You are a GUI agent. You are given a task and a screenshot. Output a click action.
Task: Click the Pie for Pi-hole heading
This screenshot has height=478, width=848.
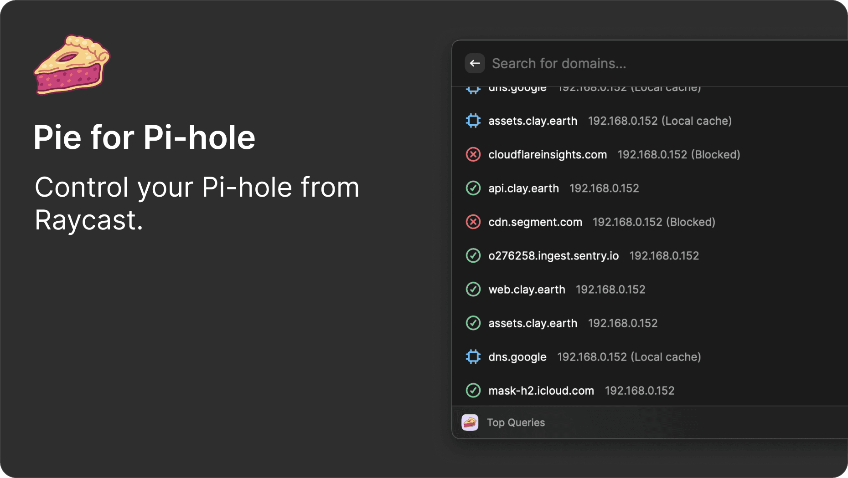tap(145, 137)
